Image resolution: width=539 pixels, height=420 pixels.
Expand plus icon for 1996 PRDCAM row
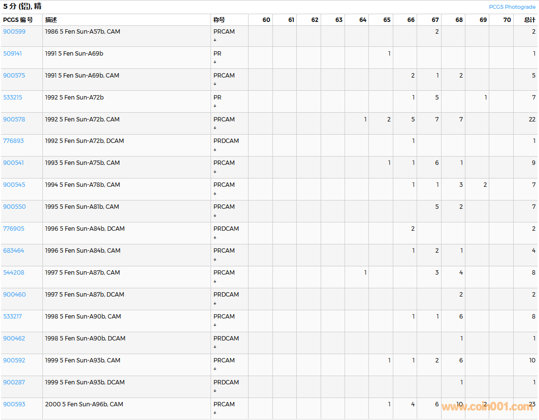click(x=215, y=238)
